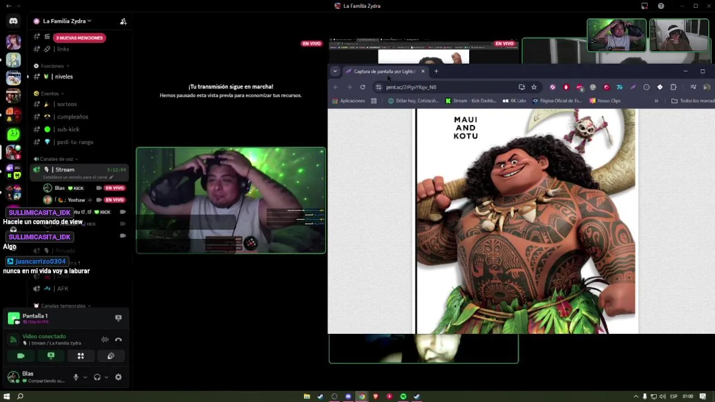Open File Explorer from taskbar

pos(307,396)
